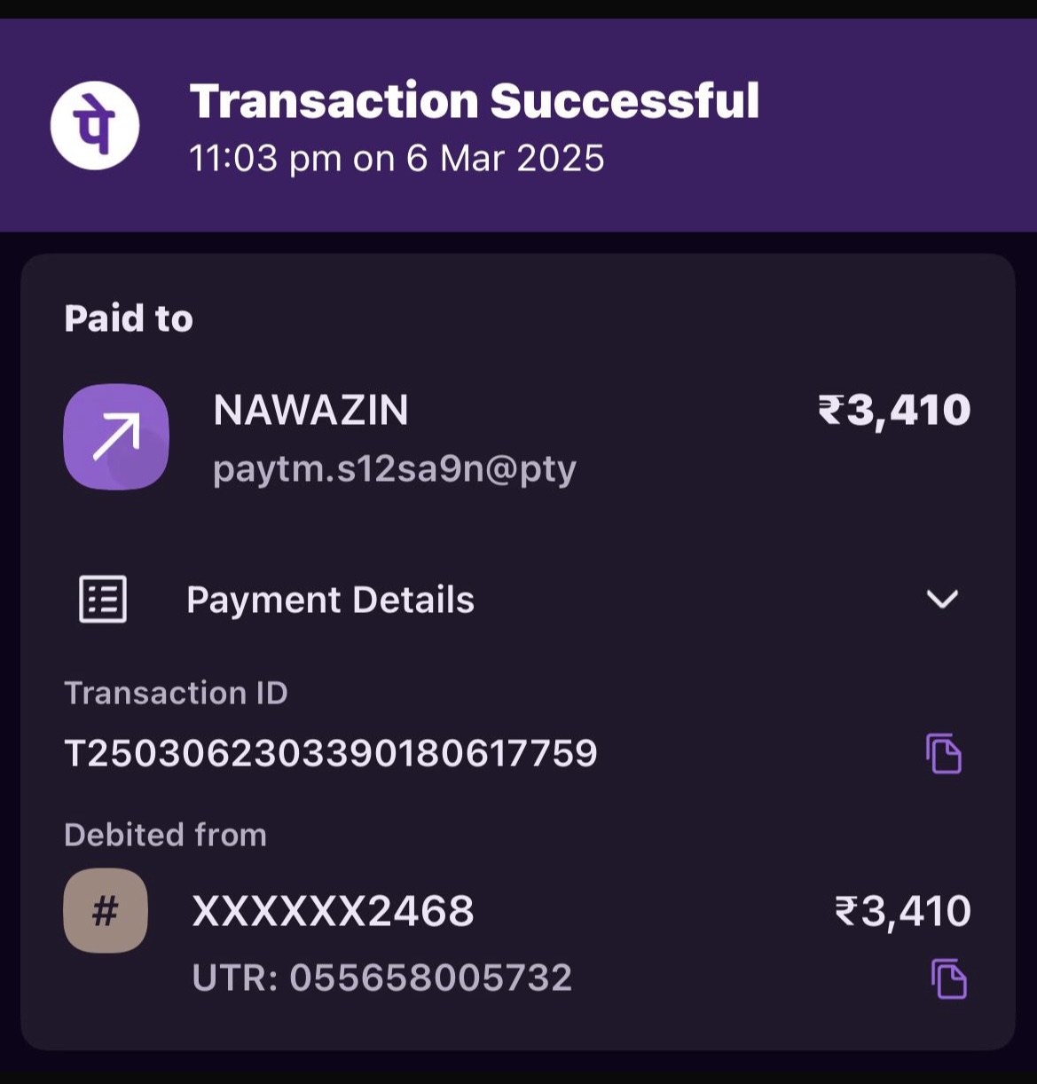This screenshot has height=1084, width=1037.
Task: Tap the account number XXXXXX2468
Action: pyautogui.click(x=333, y=911)
